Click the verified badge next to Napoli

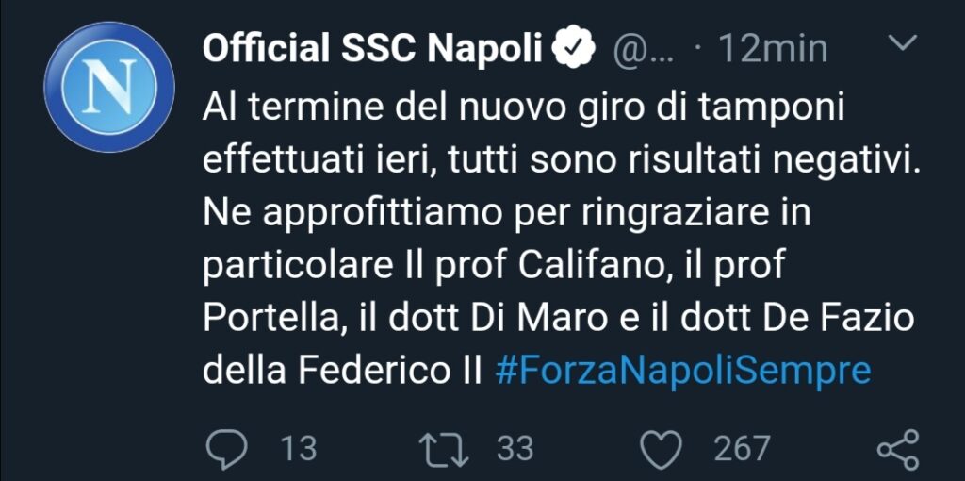point(572,49)
